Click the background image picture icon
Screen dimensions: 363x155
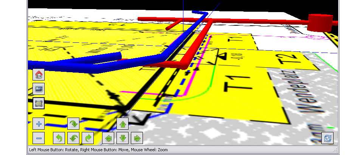[39, 89]
